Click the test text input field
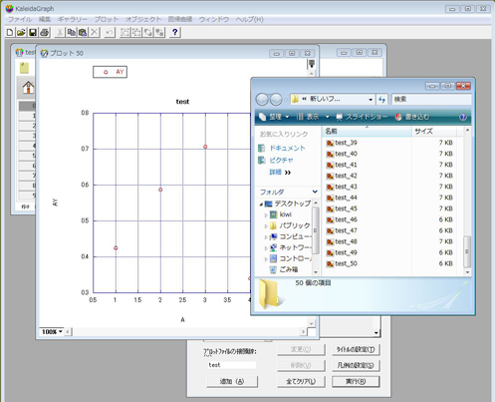Viewport: 495px width, 402px height. coord(231,365)
